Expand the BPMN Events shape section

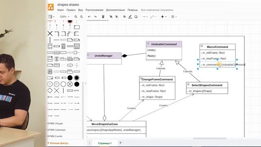[x=55, y=136]
